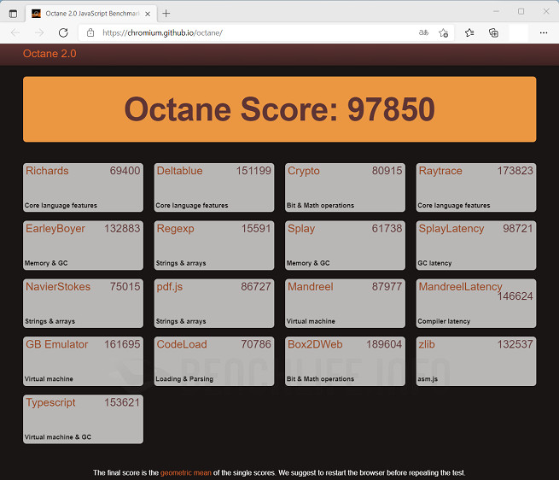Close the Octane 2.0 JavaScript Benchmark tab
The image size is (559, 480).
pyautogui.click(x=148, y=14)
